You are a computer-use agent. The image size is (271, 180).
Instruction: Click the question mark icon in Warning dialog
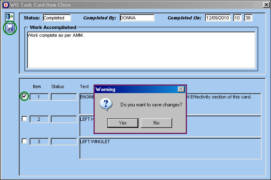[x=106, y=104]
